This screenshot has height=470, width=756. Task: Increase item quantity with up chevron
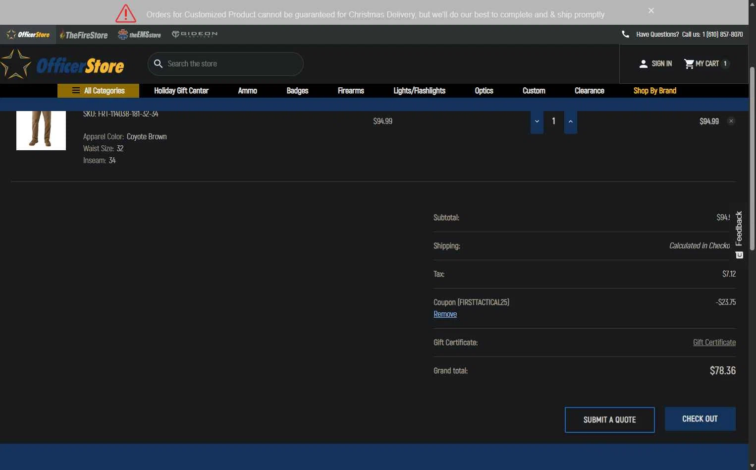pyautogui.click(x=571, y=121)
